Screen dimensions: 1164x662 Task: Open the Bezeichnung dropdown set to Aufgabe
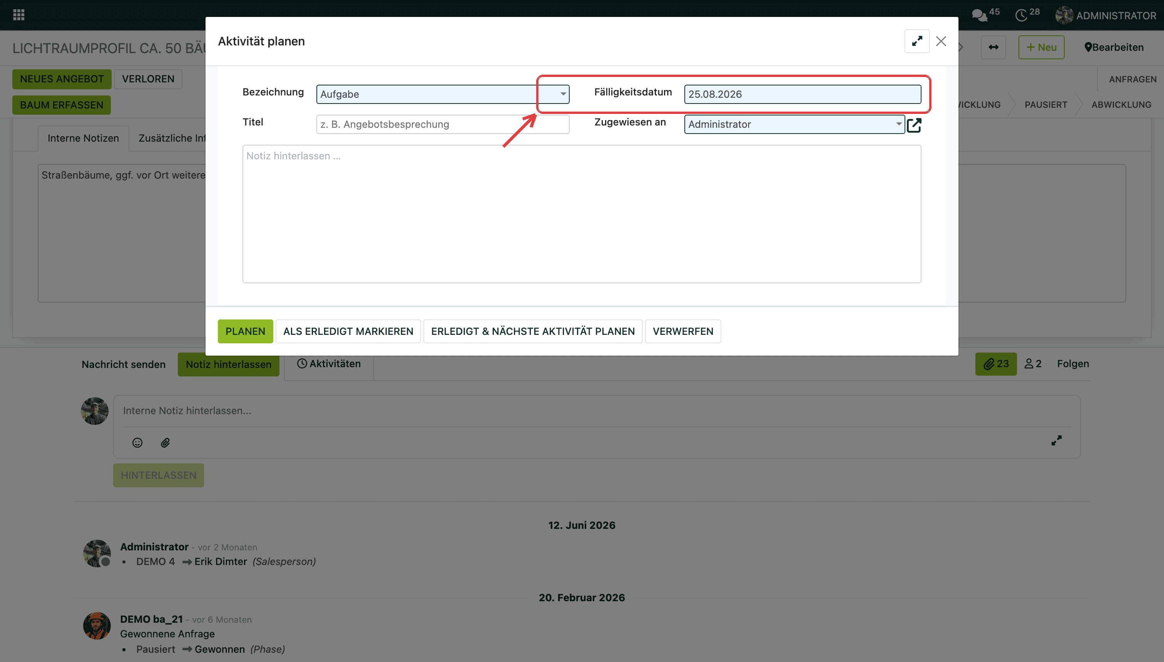442,94
